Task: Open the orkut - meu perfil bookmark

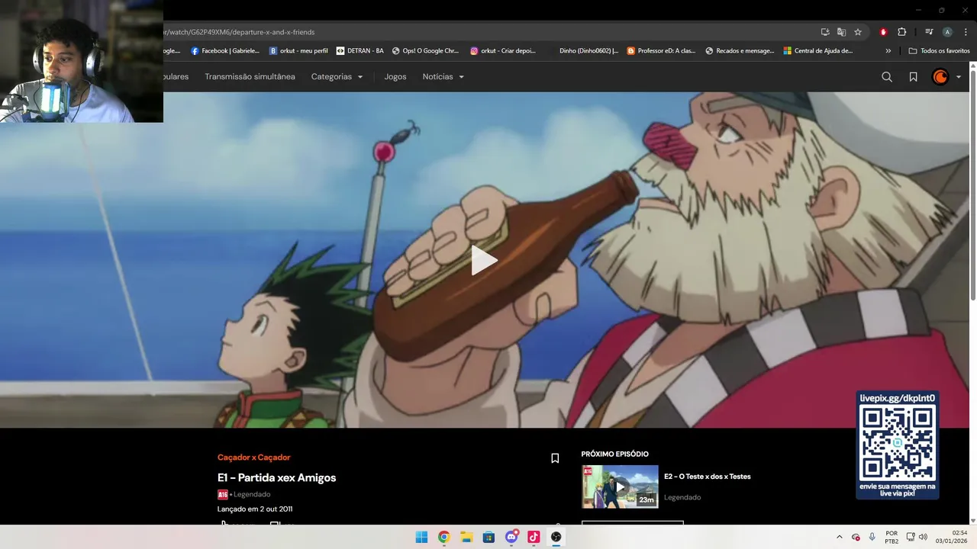Action: click(298, 51)
